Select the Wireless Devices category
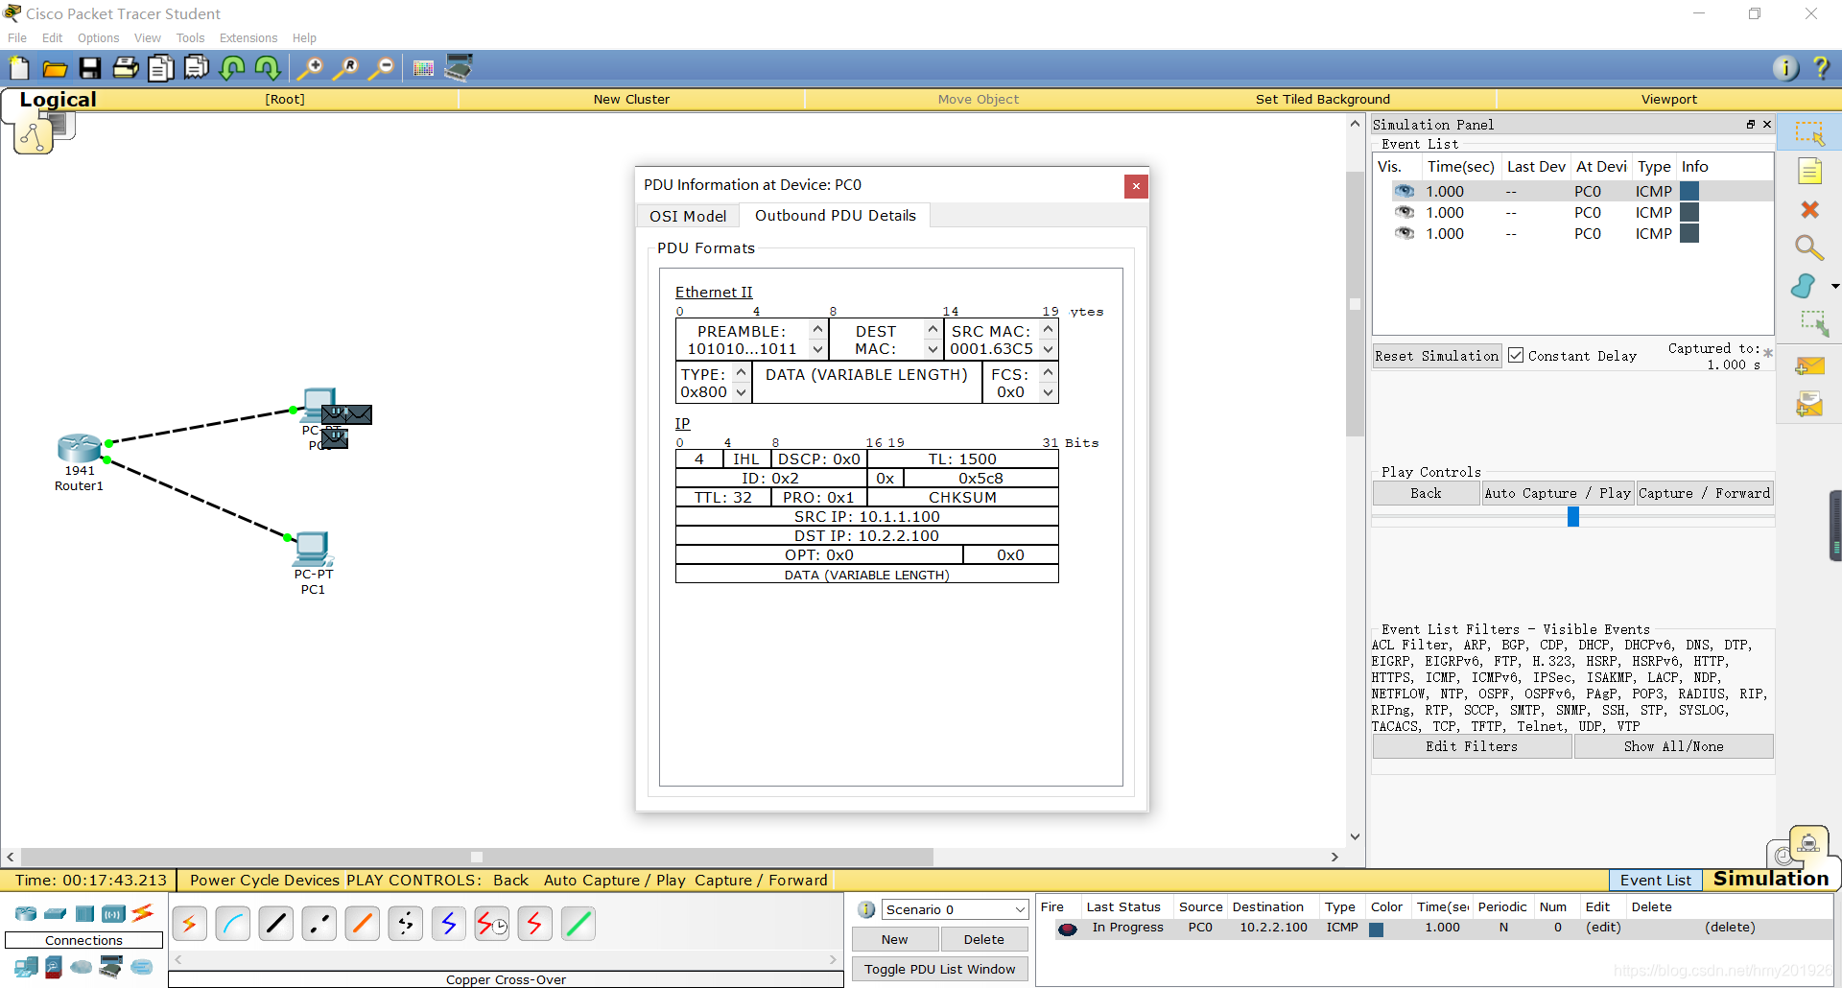The height and width of the screenshot is (988, 1842). tap(113, 913)
